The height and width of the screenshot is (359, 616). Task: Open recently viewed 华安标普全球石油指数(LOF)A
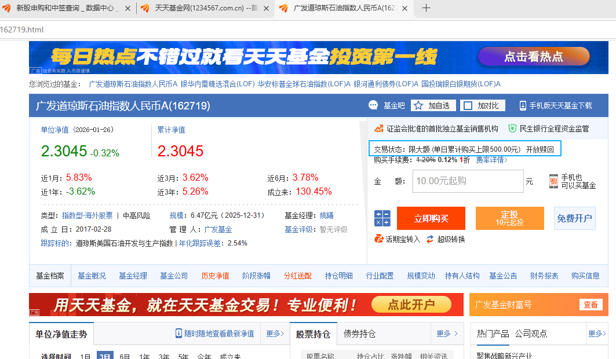[x=304, y=84]
